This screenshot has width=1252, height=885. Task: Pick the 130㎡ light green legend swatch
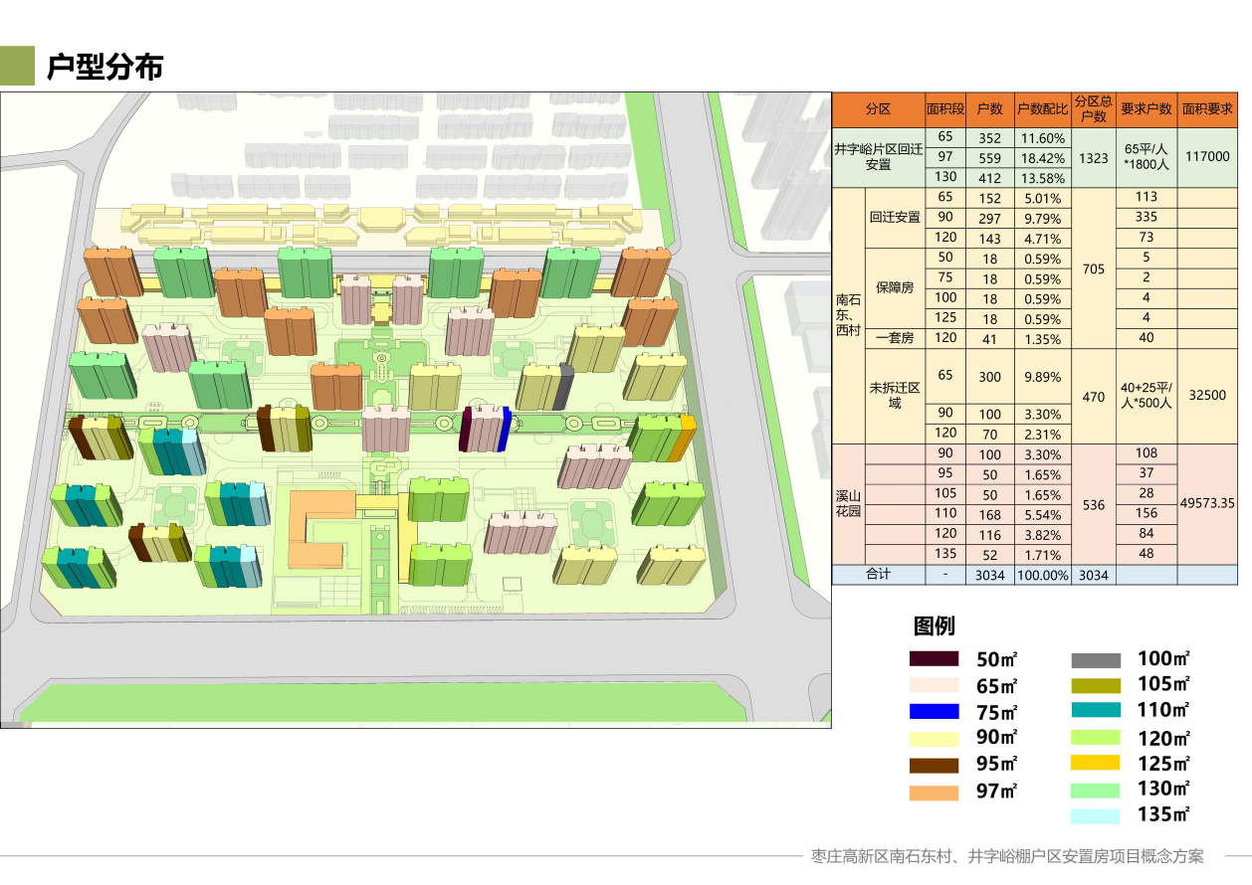[1096, 791]
